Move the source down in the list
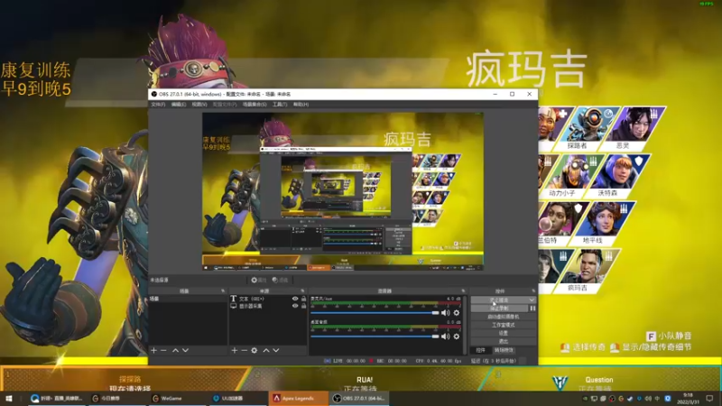Viewport: 722px width, 406px height. pyautogui.click(x=276, y=350)
